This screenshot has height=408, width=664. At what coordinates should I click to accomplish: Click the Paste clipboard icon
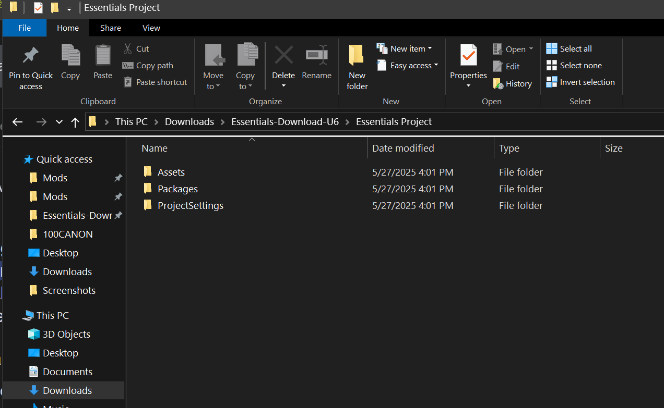(x=103, y=55)
